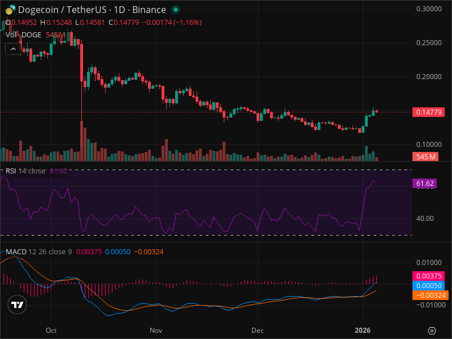Click the low value L0.14581 in header

tap(90, 23)
